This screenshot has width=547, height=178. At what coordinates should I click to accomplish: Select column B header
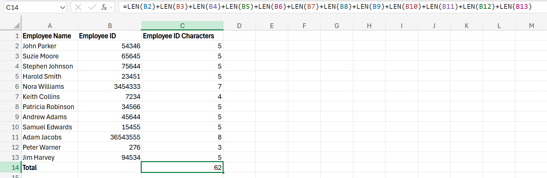[110, 26]
